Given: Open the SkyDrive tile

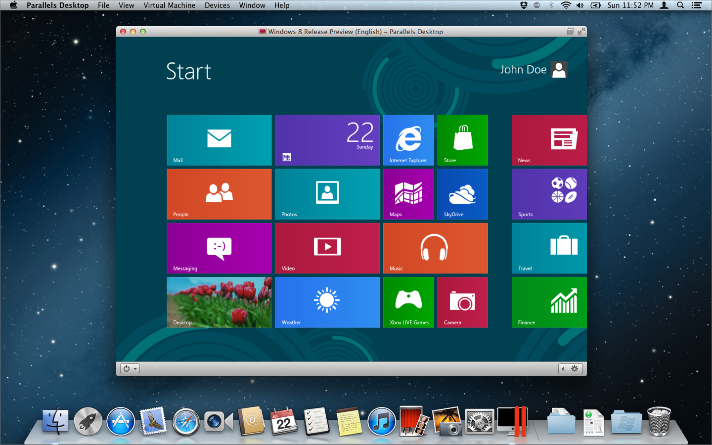Looking at the screenshot, I should tap(462, 194).
